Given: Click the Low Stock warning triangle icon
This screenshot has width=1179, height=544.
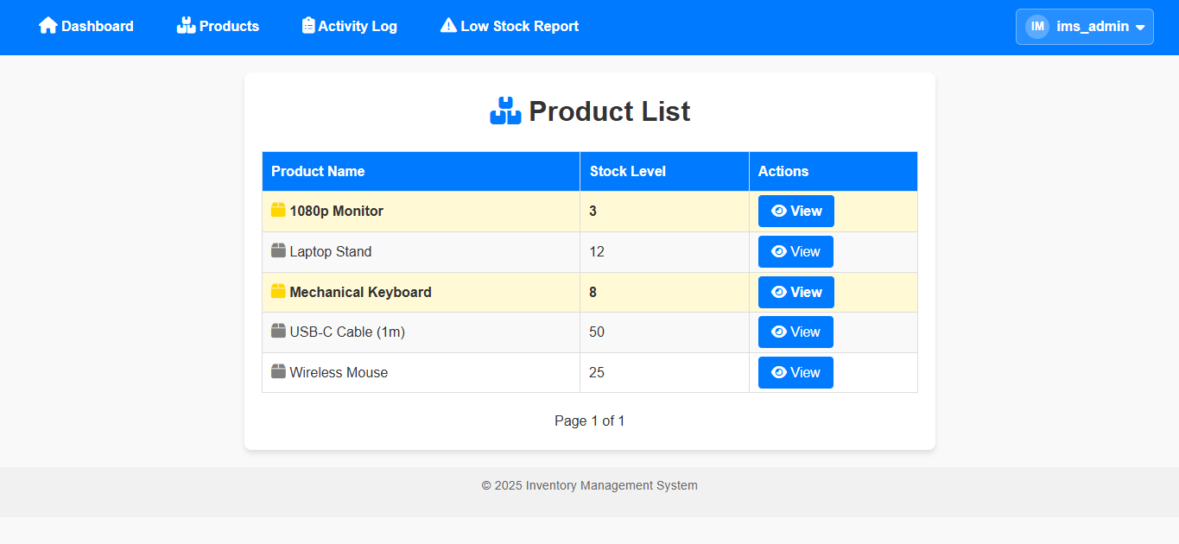Looking at the screenshot, I should 448,26.
